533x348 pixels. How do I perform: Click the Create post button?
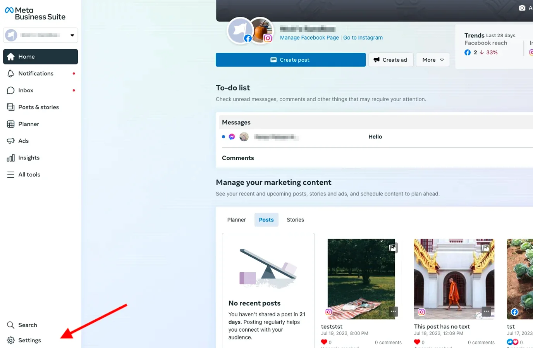point(291,60)
